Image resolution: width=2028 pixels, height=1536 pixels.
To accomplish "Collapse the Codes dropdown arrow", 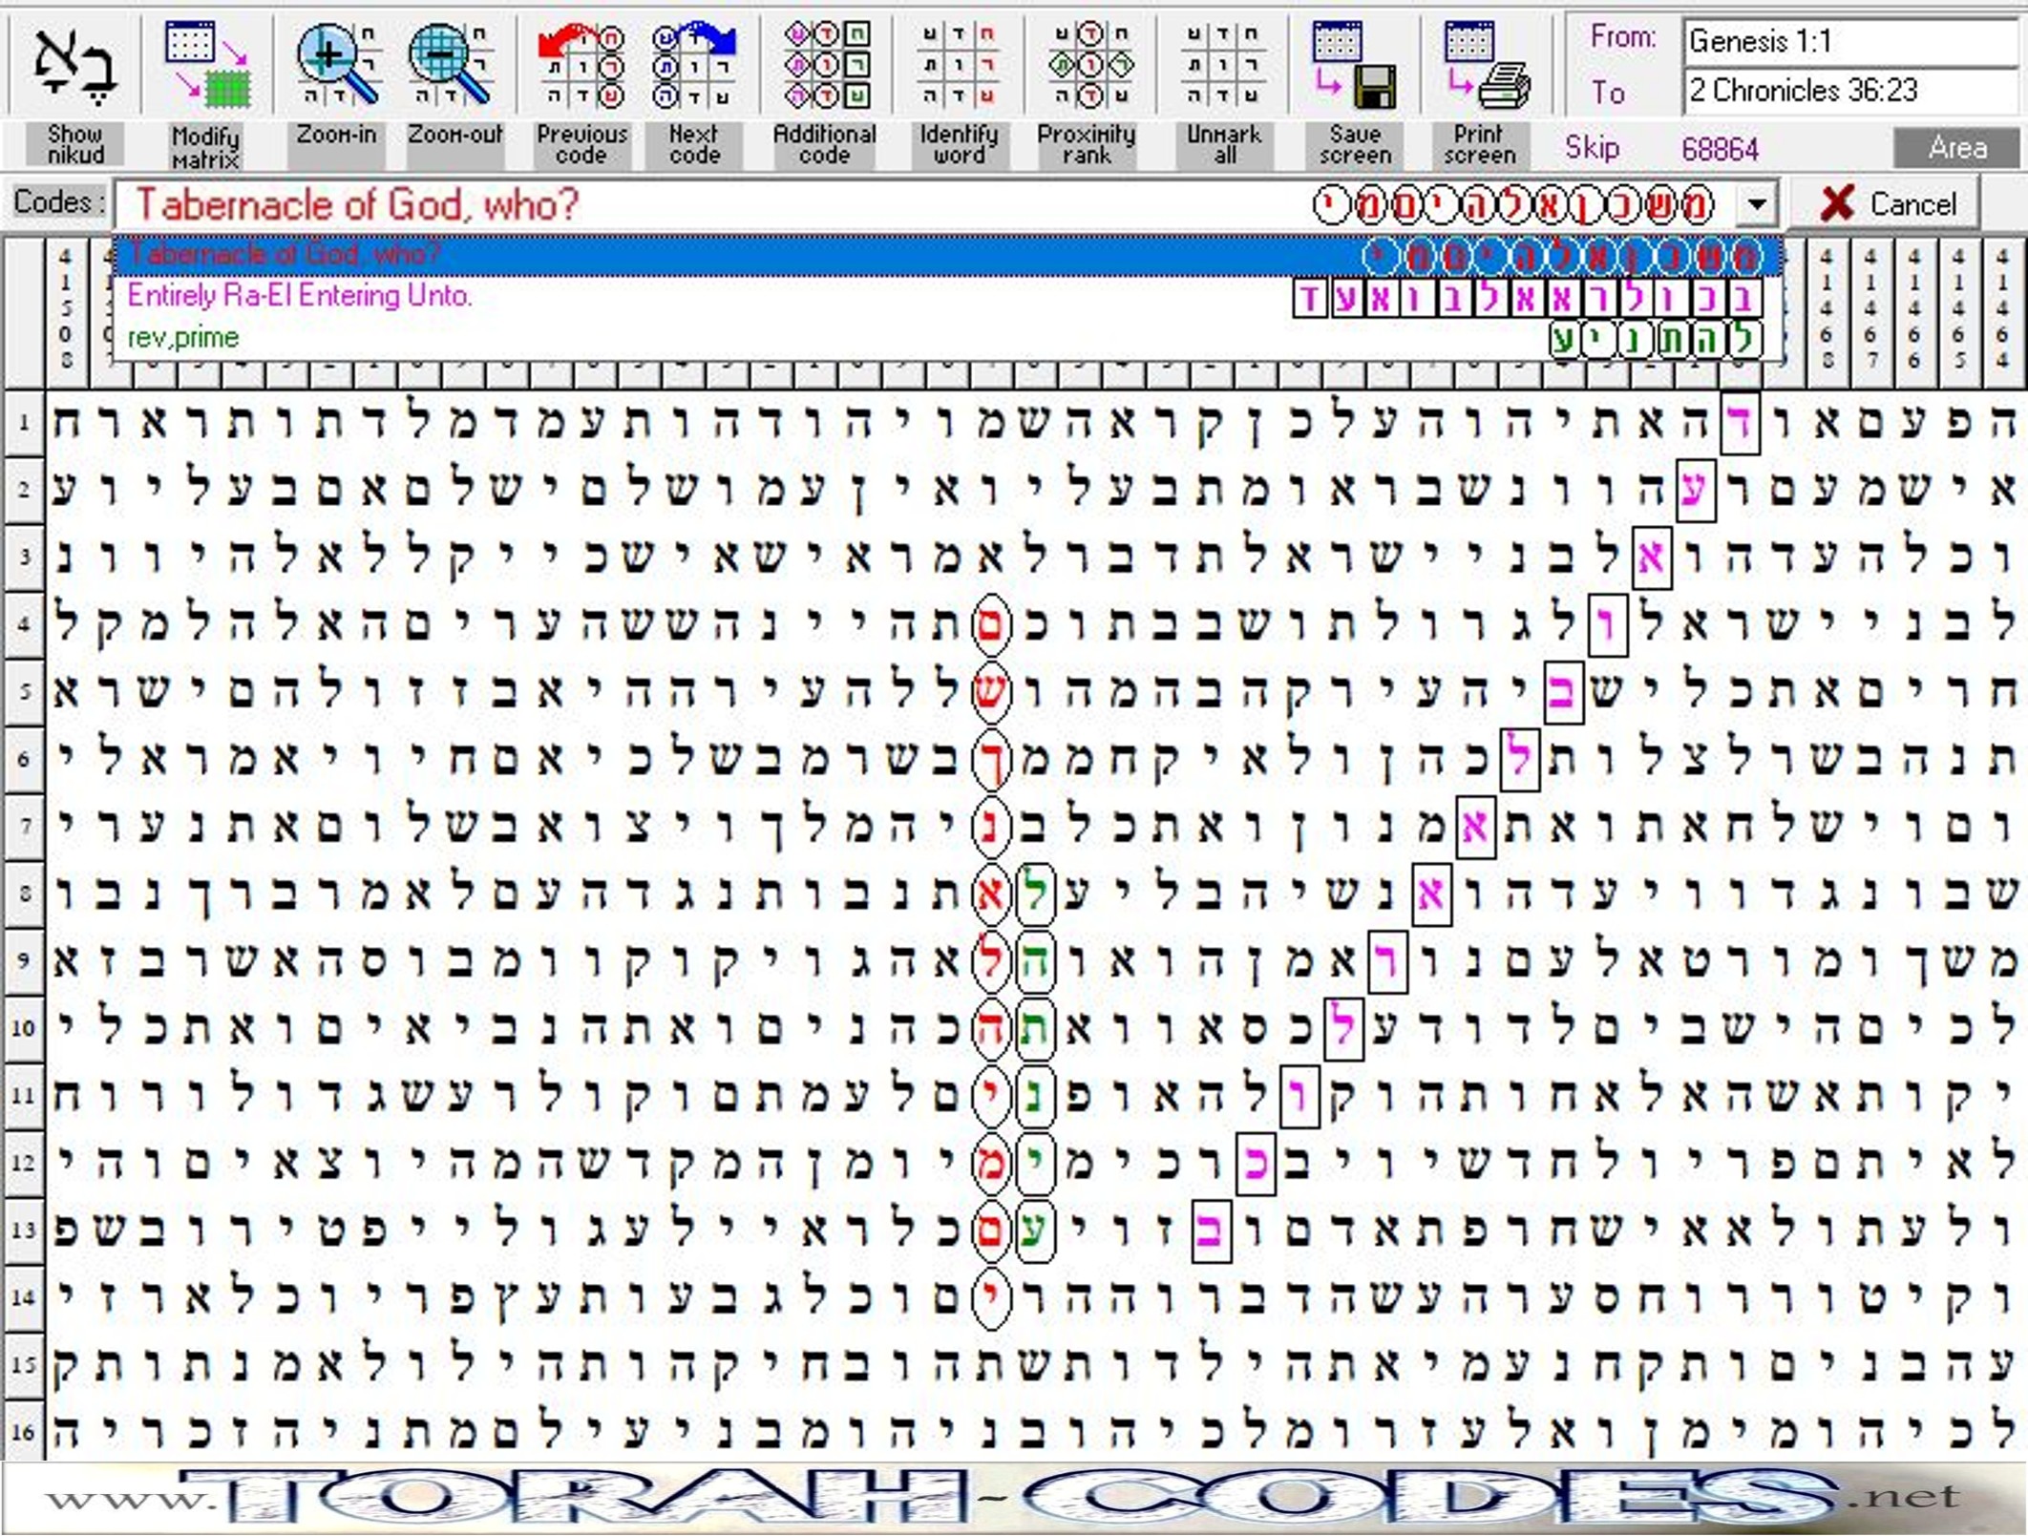I will point(1757,204).
